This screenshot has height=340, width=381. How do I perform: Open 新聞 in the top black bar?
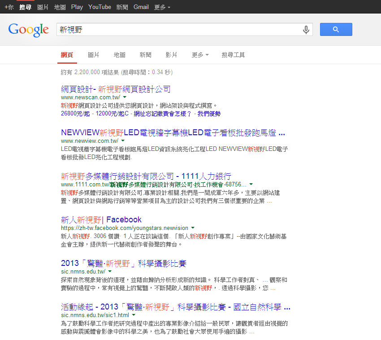pyautogui.click(x=122, y=7)
